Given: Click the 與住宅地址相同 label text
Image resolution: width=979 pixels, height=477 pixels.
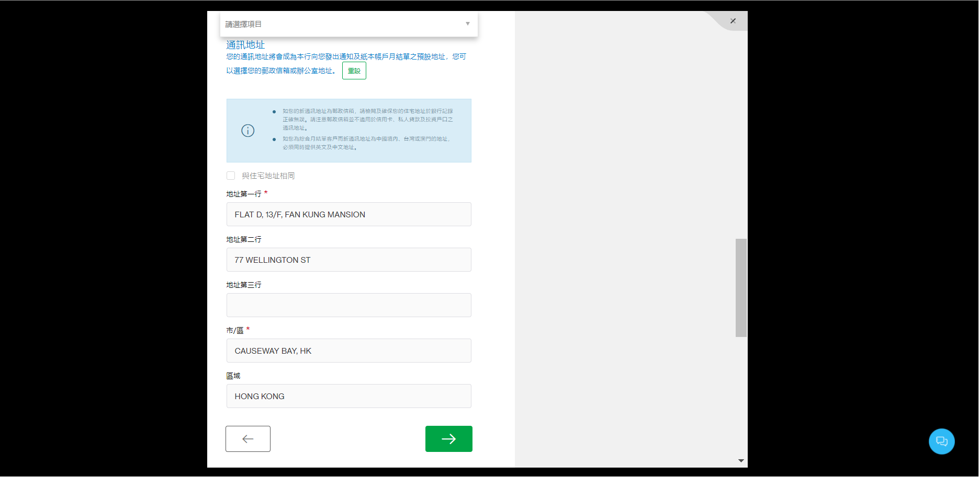Looking at the screenshot, I should pyautogui.click(x=268, y=176).
